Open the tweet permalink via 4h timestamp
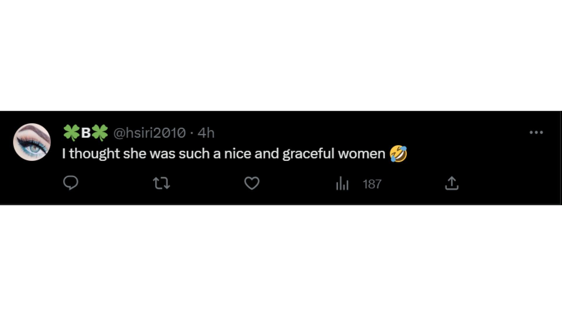562x316 pixels. [x=206, y=133]
